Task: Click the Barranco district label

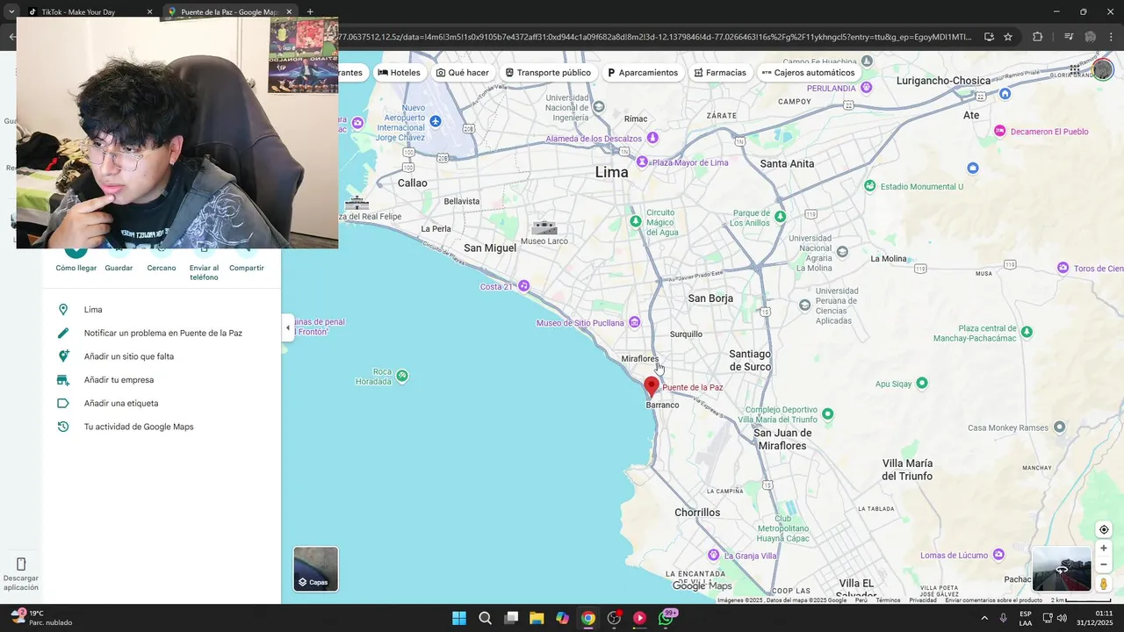Action: click(x=662, y=406)
